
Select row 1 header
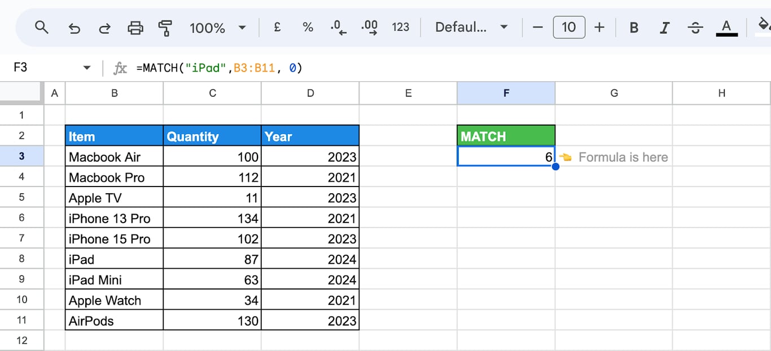tap(21, 115)
